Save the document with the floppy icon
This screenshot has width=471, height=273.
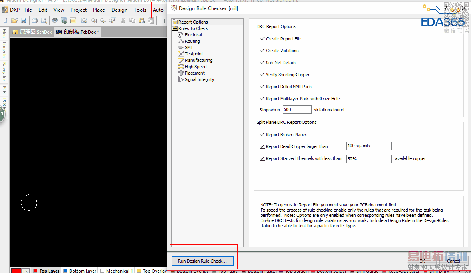click(x=24, y=20)
